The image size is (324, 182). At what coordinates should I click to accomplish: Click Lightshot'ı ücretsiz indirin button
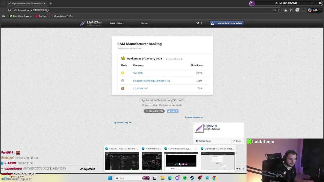tap(227, 23)
